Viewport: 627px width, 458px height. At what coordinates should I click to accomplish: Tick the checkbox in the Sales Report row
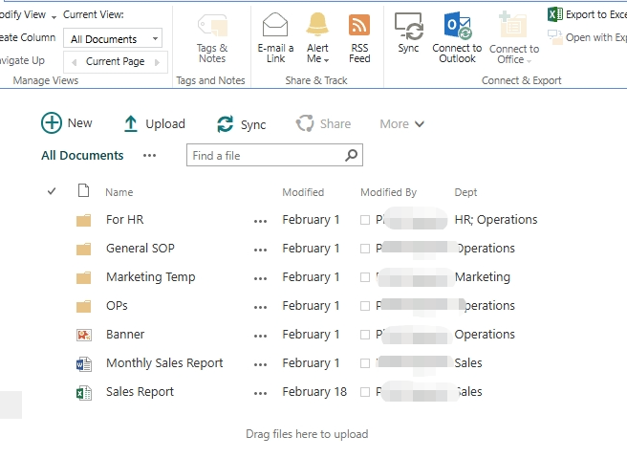(x=365, y=392)
